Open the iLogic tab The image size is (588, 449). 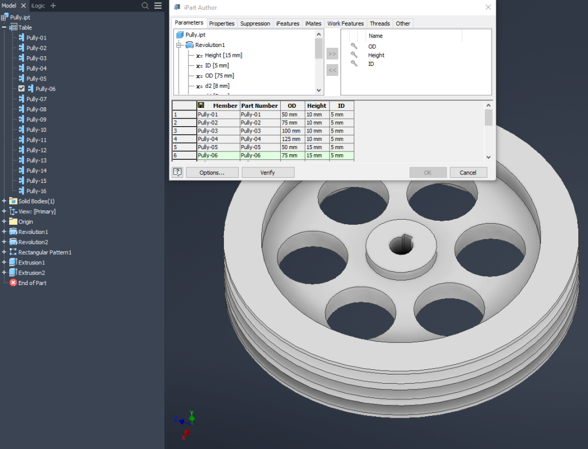click(37, 5)
